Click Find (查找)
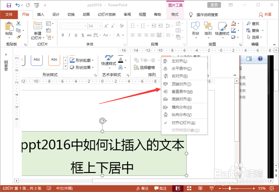This screenshot has height=192, width=279. (253, 23)
